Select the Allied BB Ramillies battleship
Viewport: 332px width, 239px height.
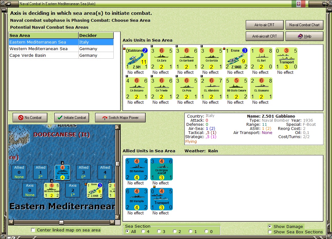(136, 169)
